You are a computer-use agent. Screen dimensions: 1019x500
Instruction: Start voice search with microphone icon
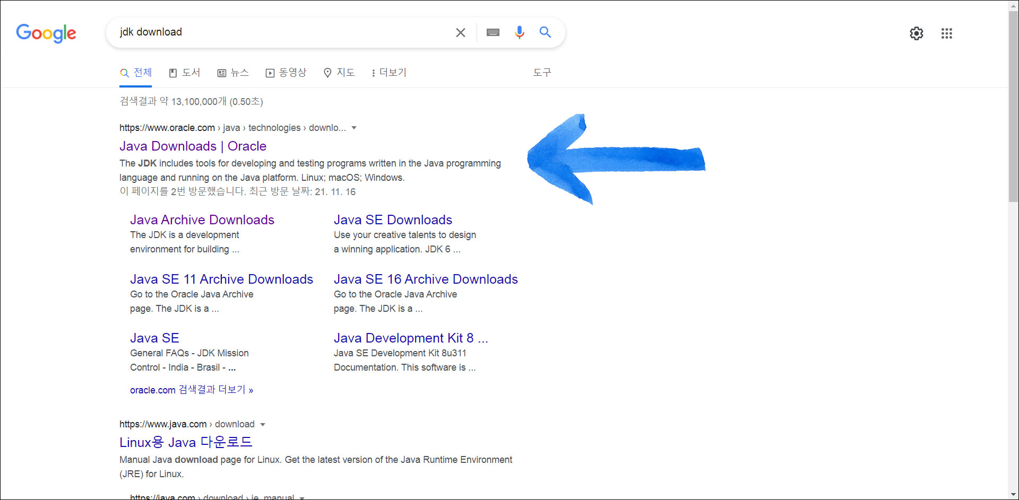[x=520, y=32]
